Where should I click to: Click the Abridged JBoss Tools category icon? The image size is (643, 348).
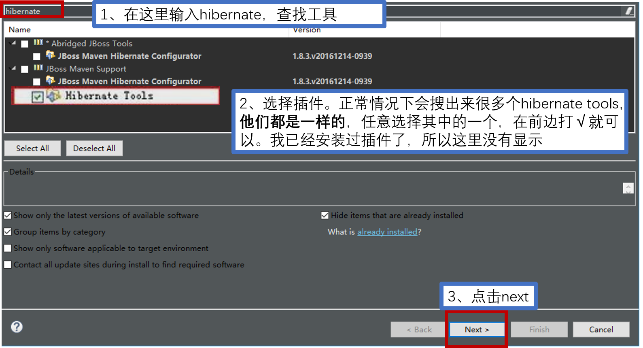(38, 42)
